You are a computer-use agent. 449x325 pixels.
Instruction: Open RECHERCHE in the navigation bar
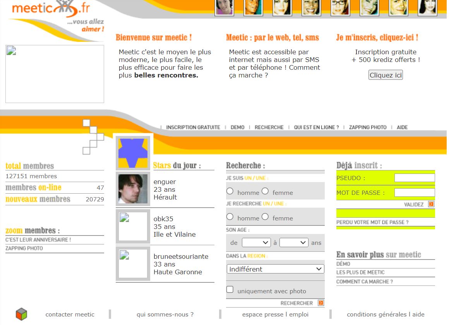[269, 127]
